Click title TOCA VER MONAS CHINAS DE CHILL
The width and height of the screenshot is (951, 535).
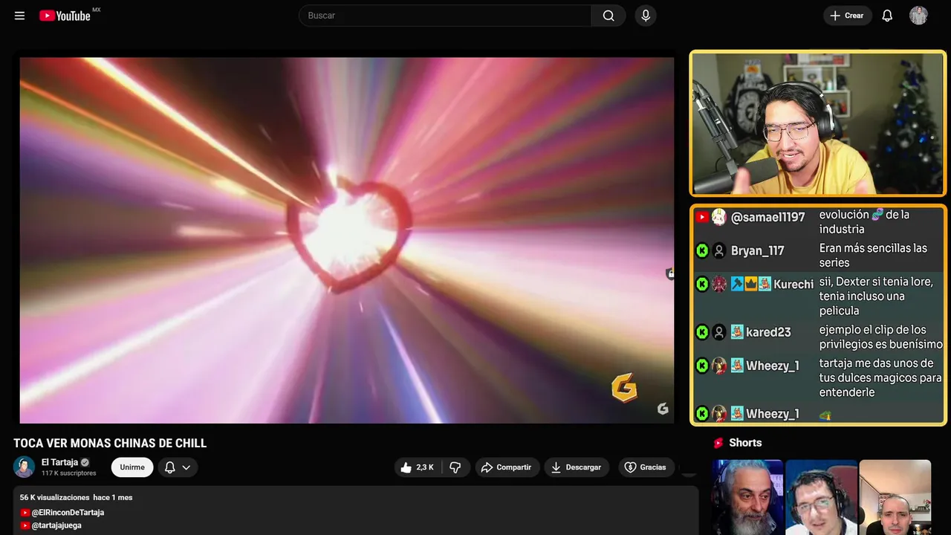pos(110,444)
